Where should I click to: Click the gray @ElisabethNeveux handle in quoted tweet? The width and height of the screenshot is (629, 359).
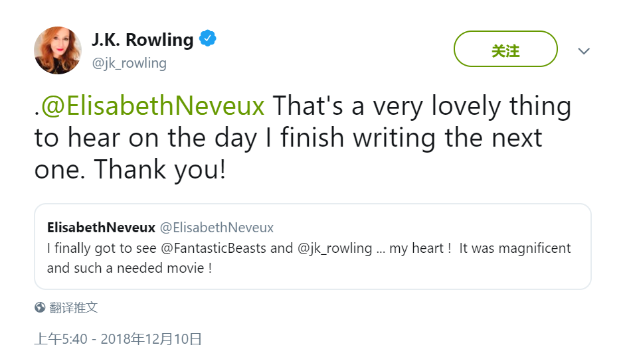point(217,228)
